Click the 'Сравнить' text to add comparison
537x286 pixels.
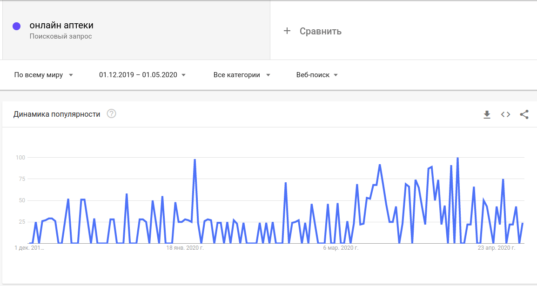click(x=320, y=31)
